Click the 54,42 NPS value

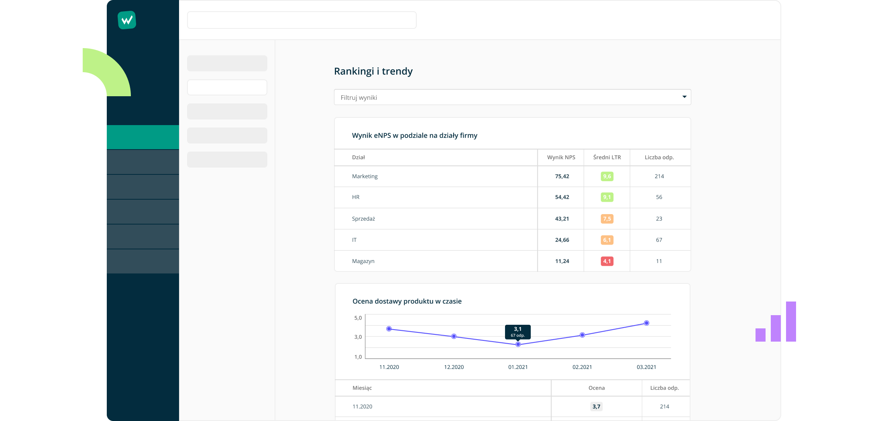pos(562,197)
